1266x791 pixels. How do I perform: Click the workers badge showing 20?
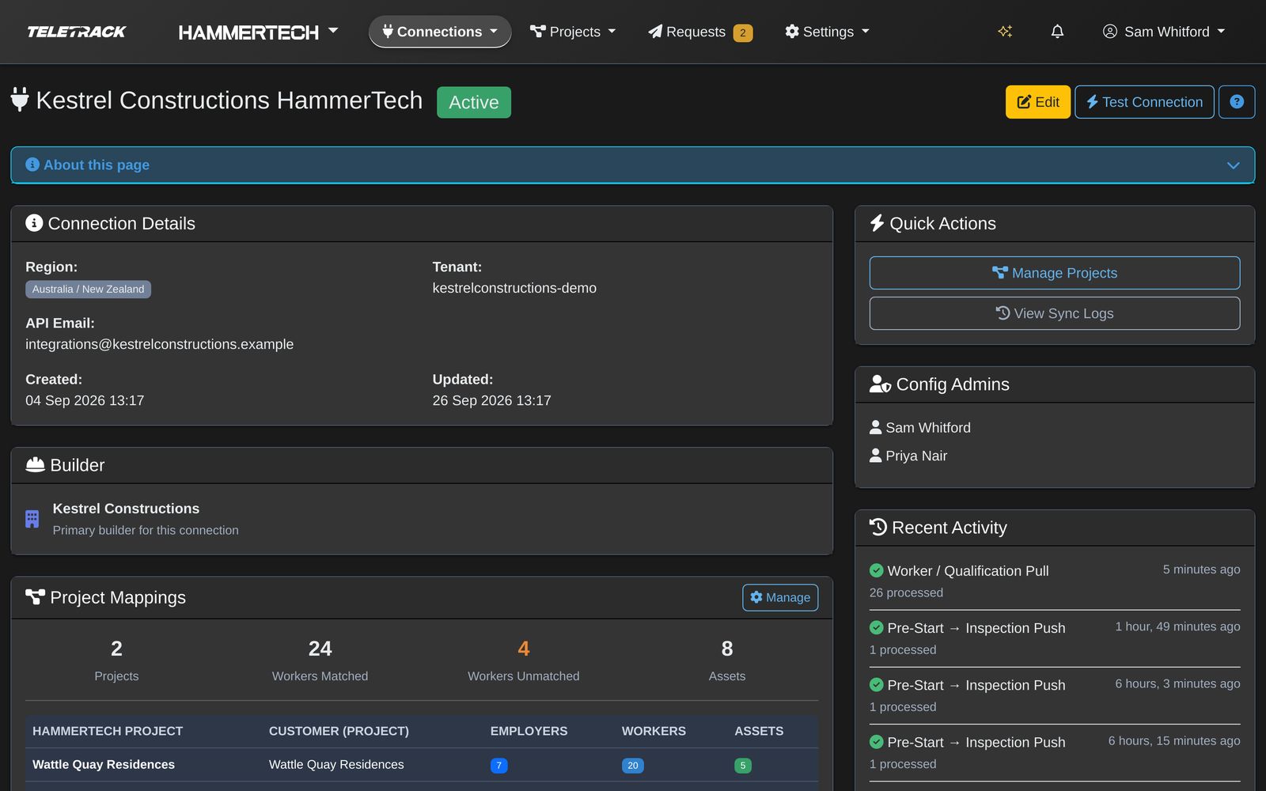click(632, 765)
